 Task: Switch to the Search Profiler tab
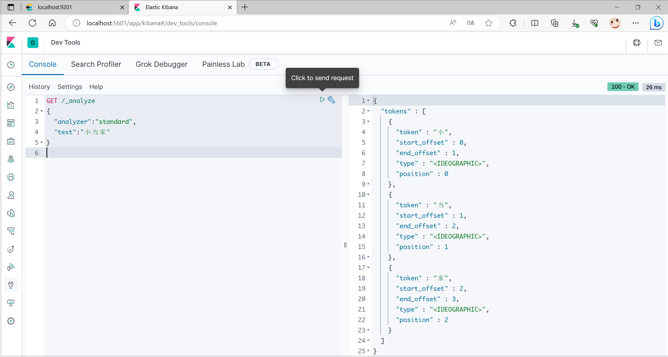point(96,64)
